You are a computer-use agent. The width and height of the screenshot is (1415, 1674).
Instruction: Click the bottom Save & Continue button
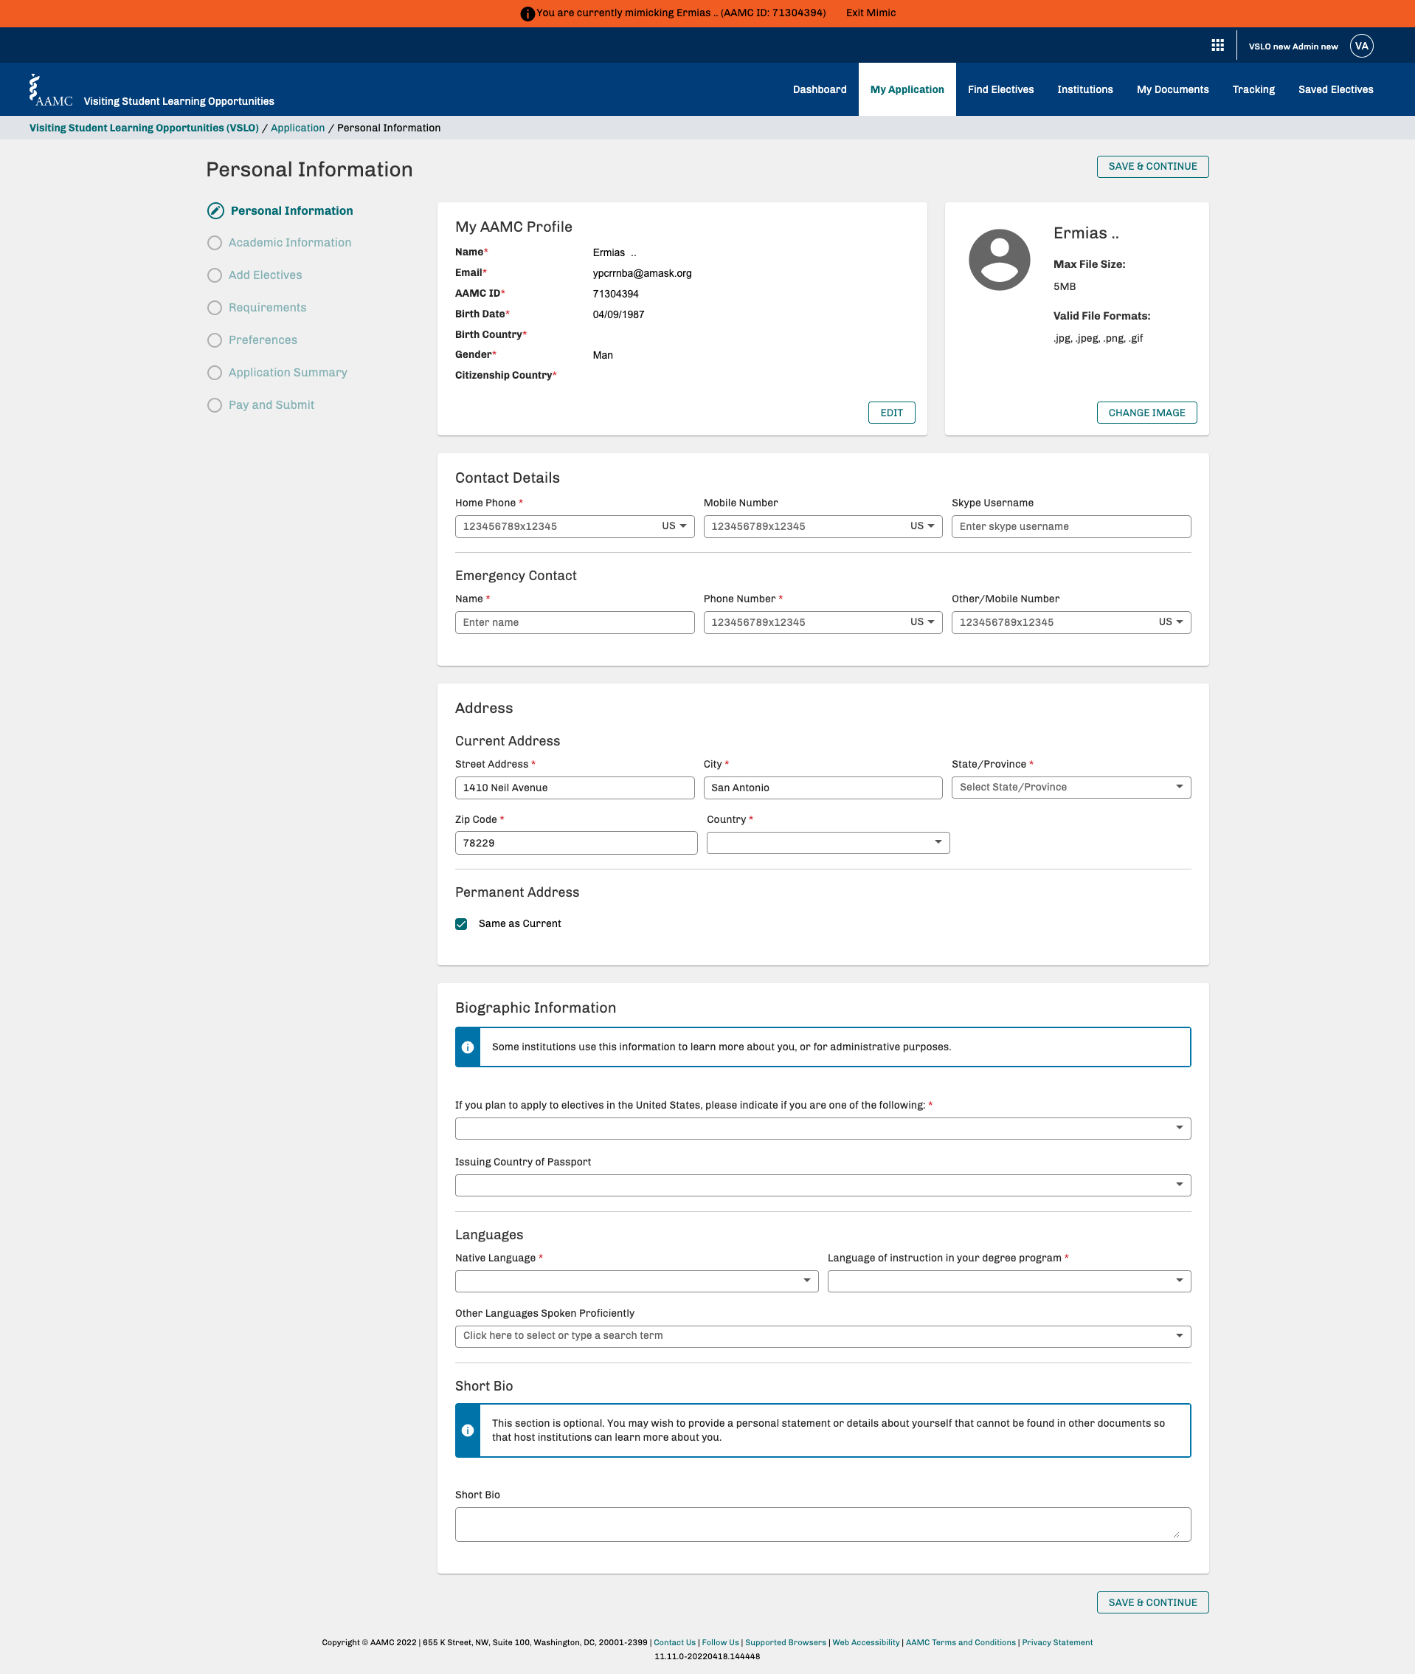tap(1152, 1602)
